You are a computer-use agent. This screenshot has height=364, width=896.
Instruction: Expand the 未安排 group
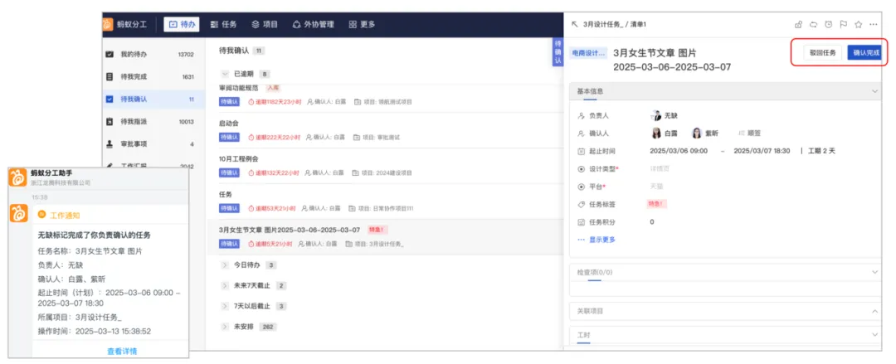[224, 327]
